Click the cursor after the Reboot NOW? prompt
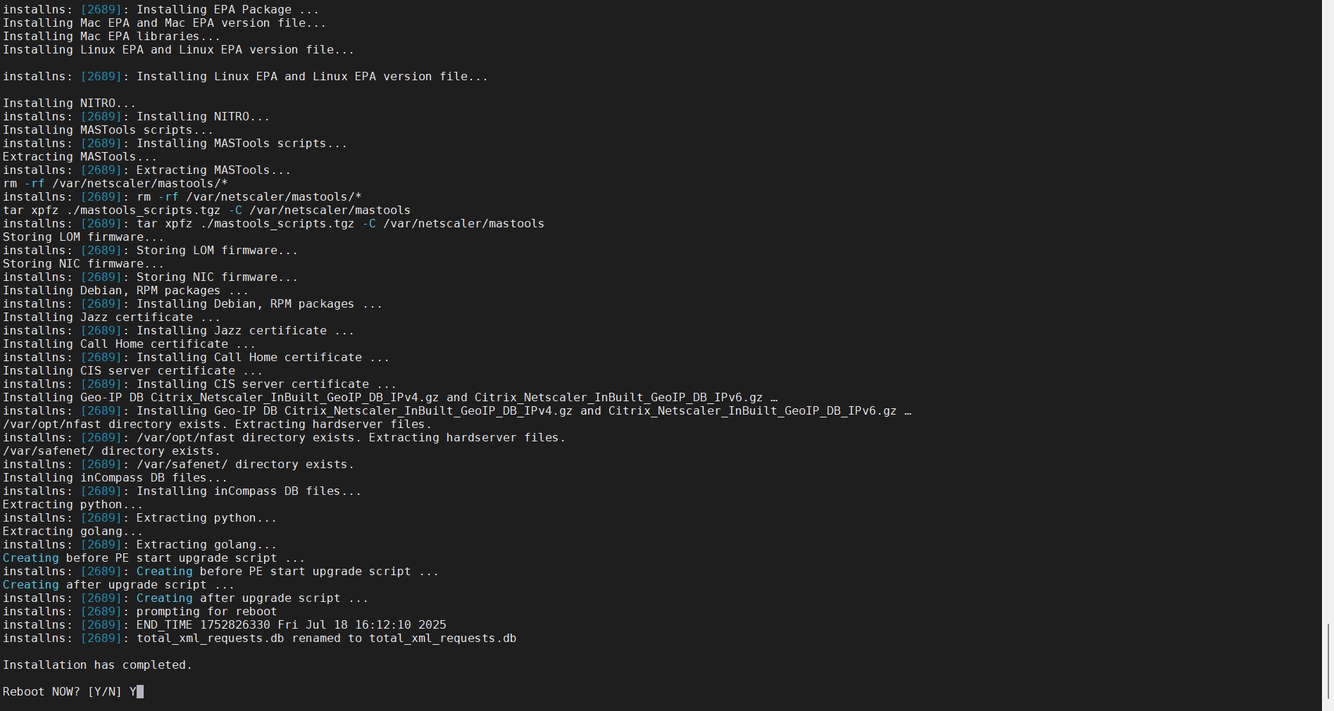1334x711 pixels. coord(140,692)
